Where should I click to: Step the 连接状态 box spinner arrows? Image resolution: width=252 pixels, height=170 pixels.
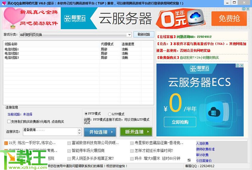(x=79, y=132)
